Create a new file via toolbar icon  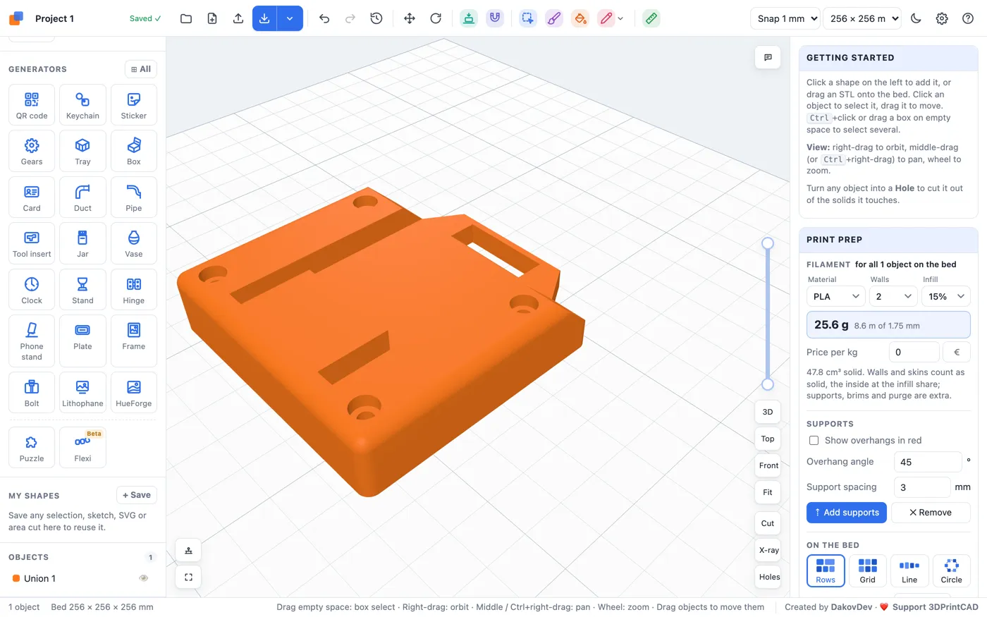point(212,18)
